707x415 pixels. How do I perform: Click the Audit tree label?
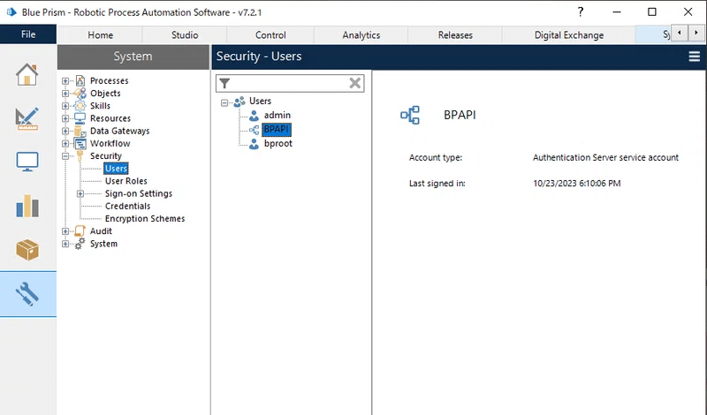[x=101, y=231]
